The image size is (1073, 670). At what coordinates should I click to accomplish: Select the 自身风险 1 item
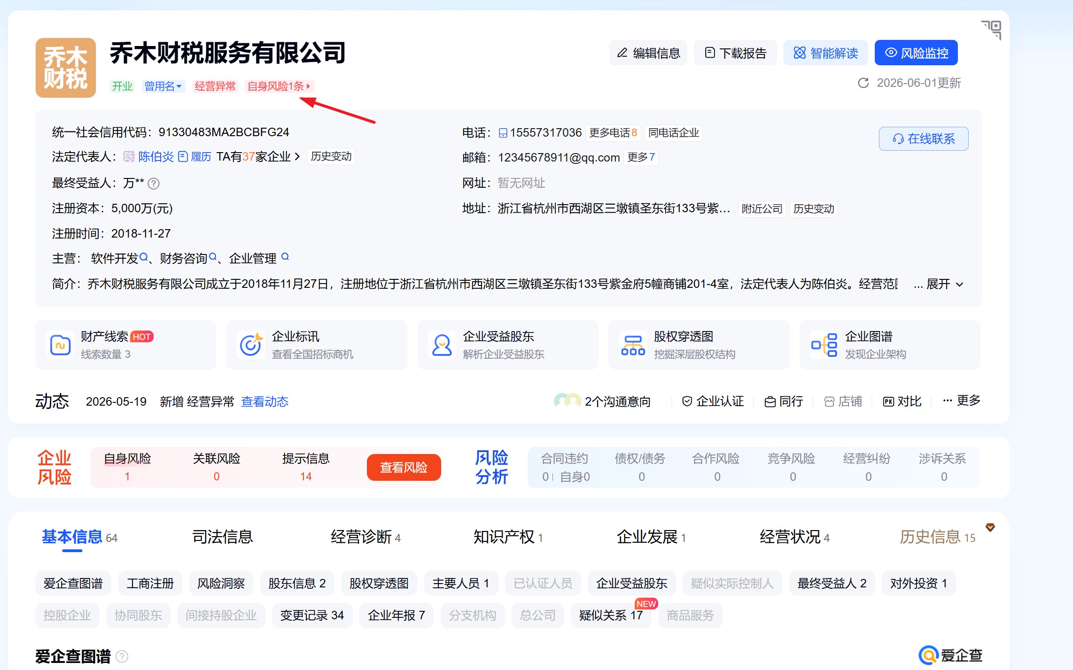point(127,467)
